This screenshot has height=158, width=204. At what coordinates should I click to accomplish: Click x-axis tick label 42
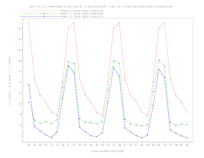[108, 145]
